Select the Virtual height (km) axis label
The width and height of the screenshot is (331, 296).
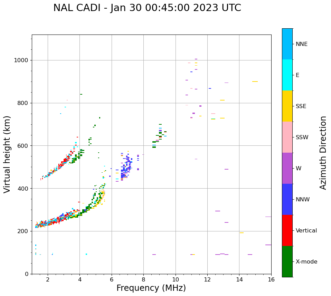(x=7, y=154)
